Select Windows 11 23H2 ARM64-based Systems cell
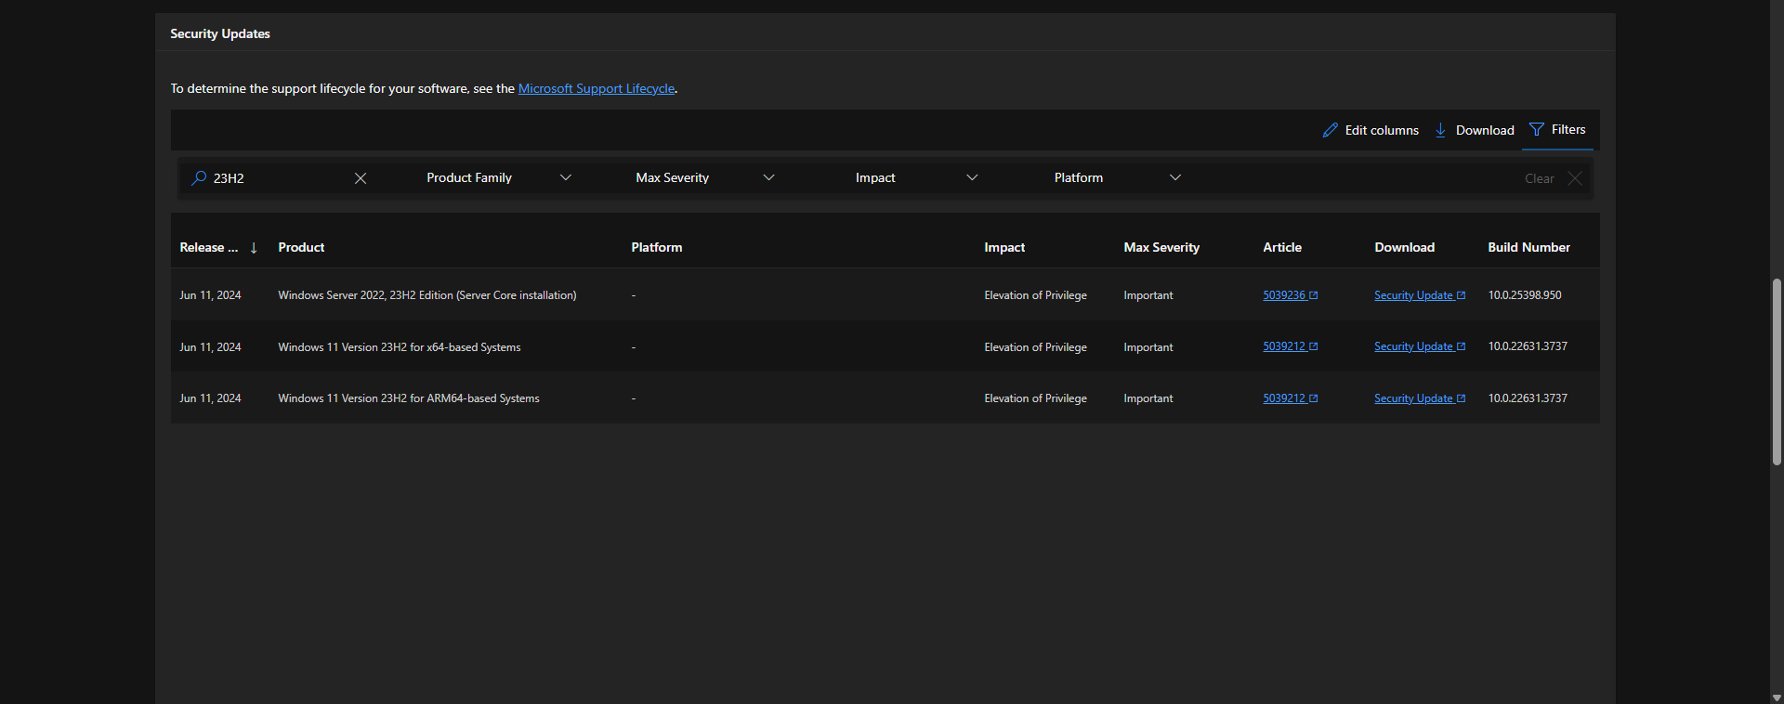Screen dimensions: 1784x704 [x=409, y=398]
